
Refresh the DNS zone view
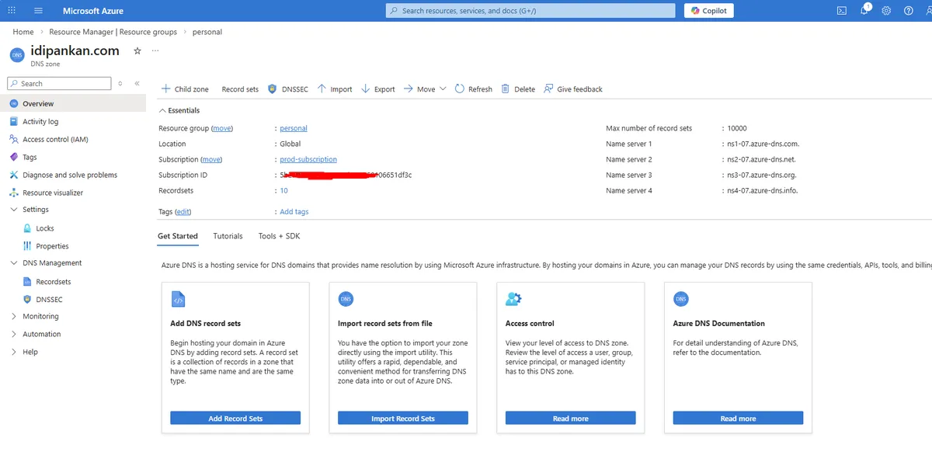pos(473,89)
